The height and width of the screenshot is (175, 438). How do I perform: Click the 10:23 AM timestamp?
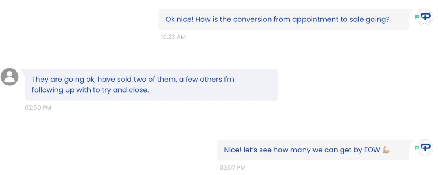click(173, 37)
